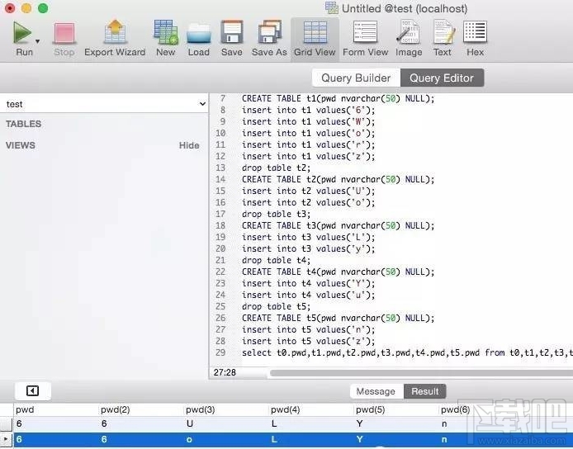The height and width of the screenshot is (449, 573).
Task: Click line 29 select statement
Action: click(407, 353)
